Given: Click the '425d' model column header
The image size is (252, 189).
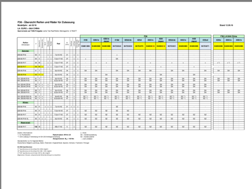Looking at the screenshot, I should (140, 40).
